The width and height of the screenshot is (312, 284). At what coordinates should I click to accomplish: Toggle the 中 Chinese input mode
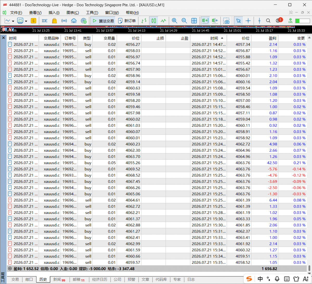[x=260, y=279]
